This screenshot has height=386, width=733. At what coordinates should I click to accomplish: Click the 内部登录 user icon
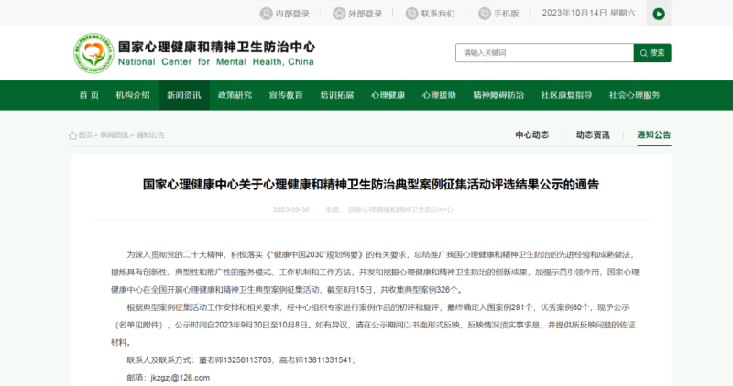[x=265, y=14]
